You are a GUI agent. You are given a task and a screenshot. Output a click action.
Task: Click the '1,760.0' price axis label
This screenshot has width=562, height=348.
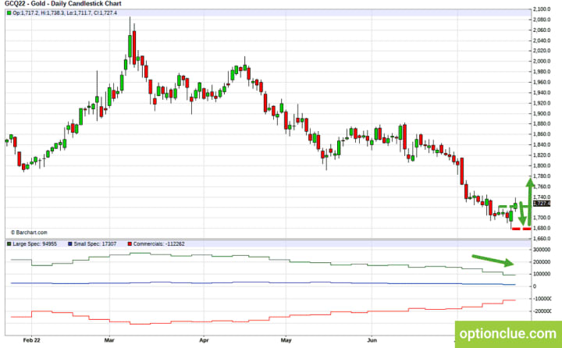(x=542, y=186)
